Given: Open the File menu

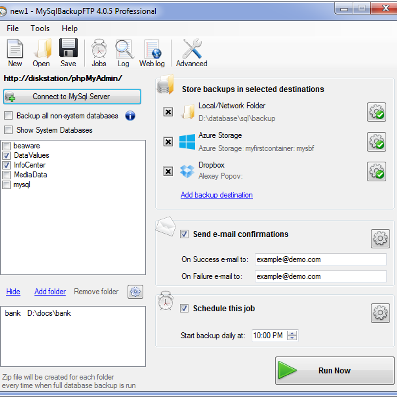Looking at the screenshot, I should click(13, 29).
